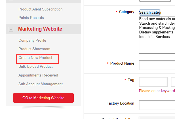This screenshot has width=175, height=119.
Task: Go to Company Profile
Action: (x=32, y=40)
